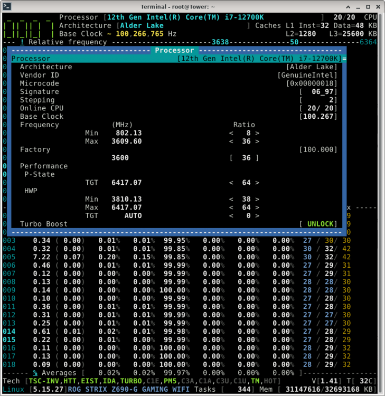Click the Microcode value [0x00000018]
This screenshot has width=385, height=396.
coord(312,83)
